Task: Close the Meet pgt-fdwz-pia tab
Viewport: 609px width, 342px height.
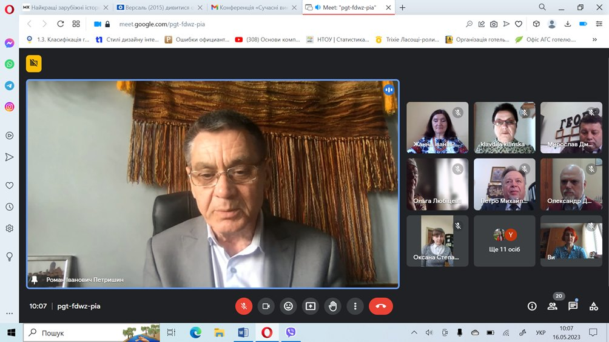Action: (388, 7)
